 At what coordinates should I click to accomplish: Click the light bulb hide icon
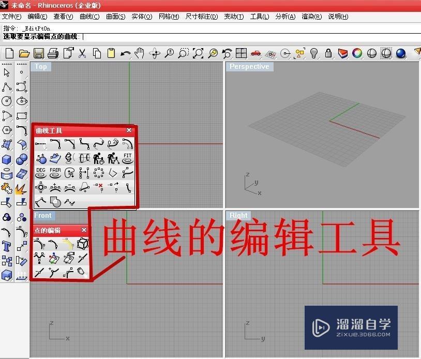[x=314, y=53]
